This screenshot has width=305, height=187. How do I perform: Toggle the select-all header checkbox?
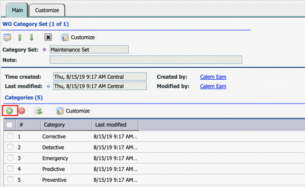coord(10,125)
